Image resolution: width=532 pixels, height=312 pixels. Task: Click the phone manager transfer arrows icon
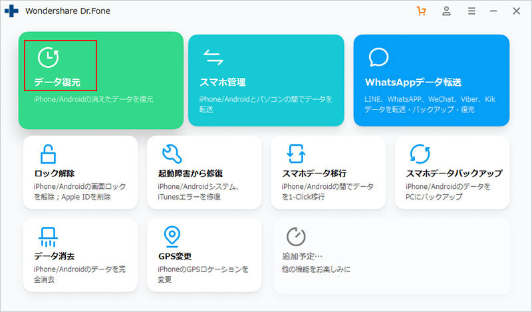[213, 58]
